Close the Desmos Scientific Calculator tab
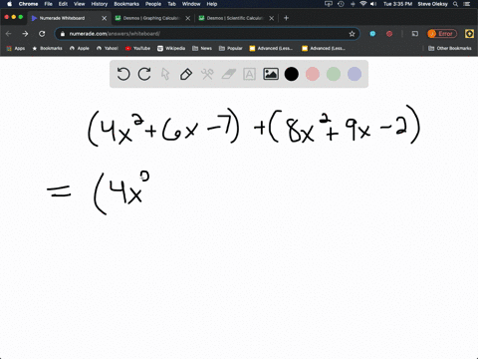478x359 pixels. (272, 18)
